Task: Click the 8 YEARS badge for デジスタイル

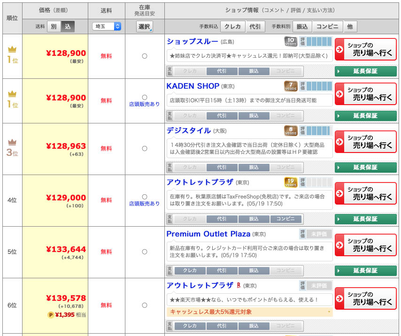Action: (291, 130)
